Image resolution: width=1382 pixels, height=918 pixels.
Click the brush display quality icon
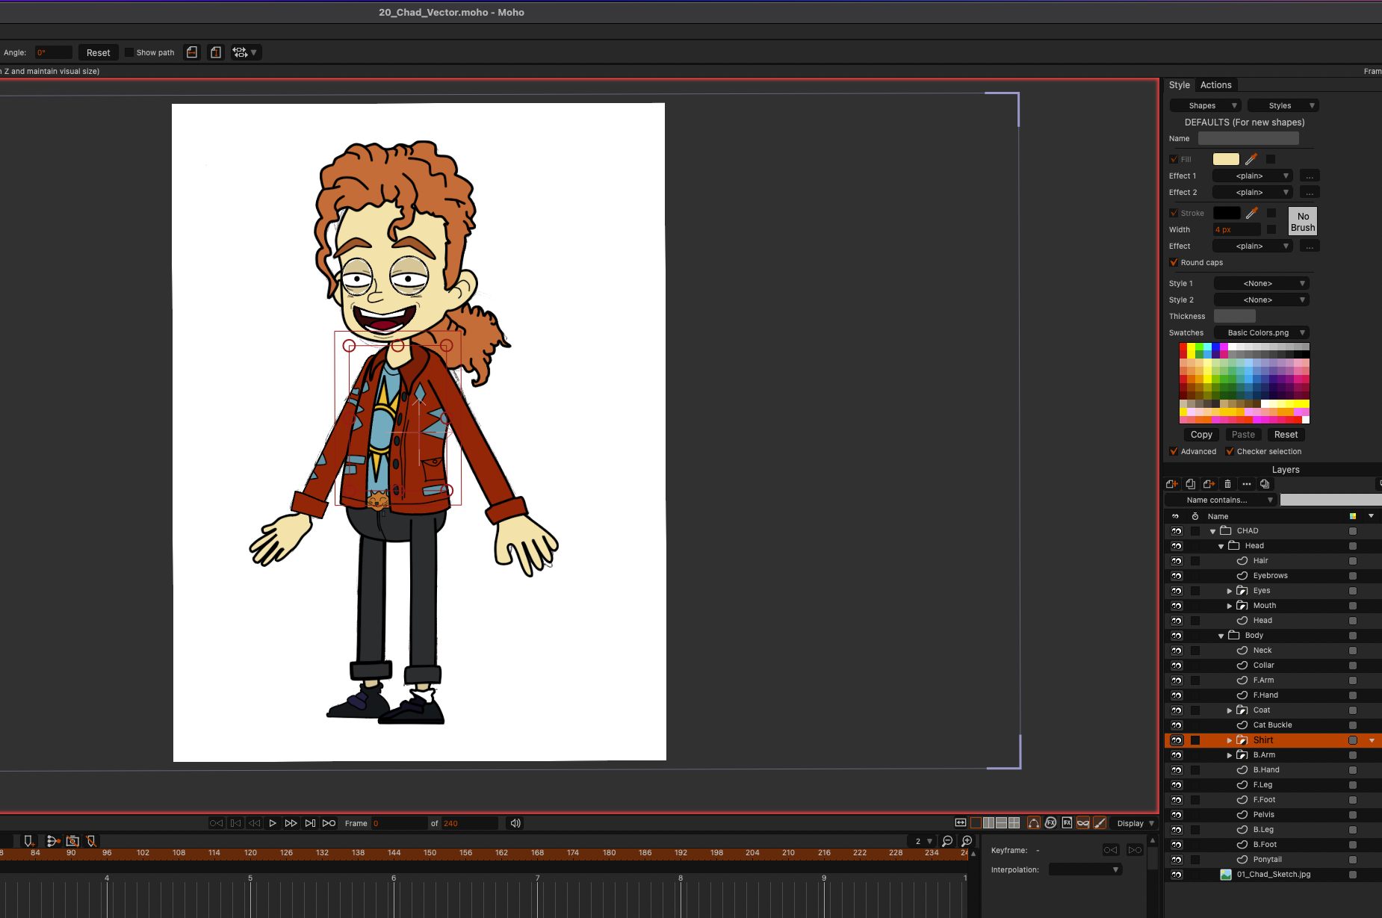1100,823
